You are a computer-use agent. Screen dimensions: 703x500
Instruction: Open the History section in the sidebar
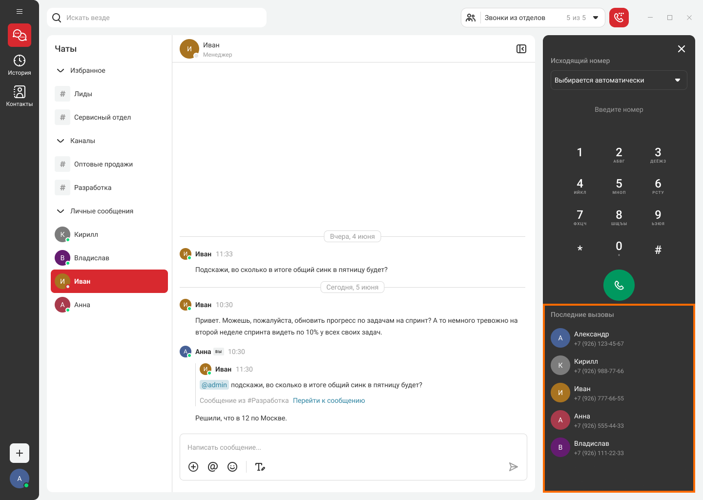pos(20,65)
